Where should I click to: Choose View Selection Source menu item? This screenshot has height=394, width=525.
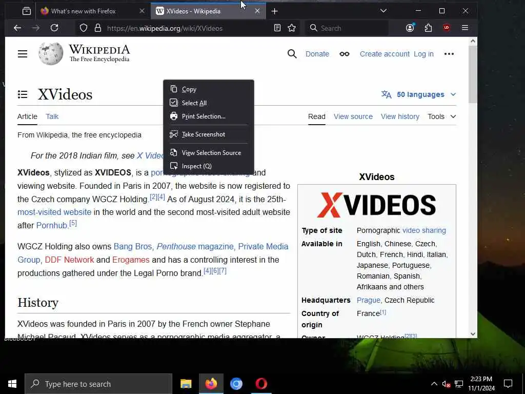pos(208,153)
